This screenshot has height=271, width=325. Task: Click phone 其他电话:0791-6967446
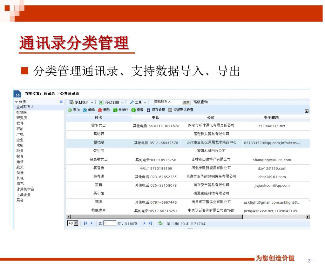(x=156, y=202)
